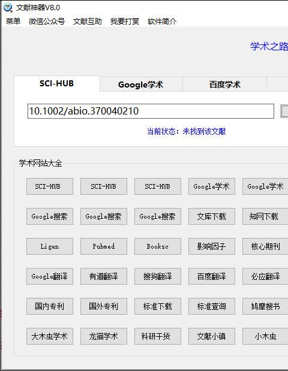The height and width of the screenshot is (371, 288).
Task: Click the 国外专利 button
Action: tap(104, 306)
